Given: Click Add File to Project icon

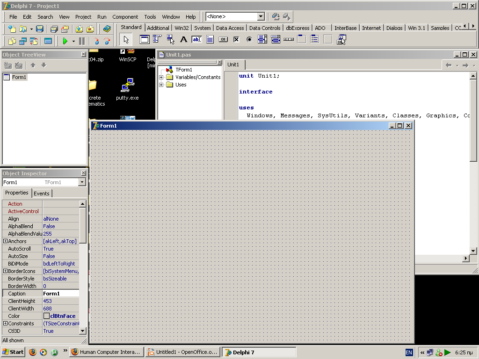Looking at the screenshot, I should [80, 29].
